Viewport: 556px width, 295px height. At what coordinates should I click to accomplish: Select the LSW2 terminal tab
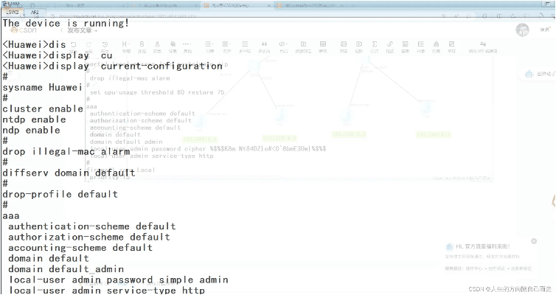(x=12, y=13)
